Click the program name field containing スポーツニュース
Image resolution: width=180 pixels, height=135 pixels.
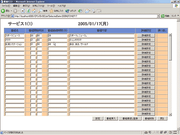[15, 35]
